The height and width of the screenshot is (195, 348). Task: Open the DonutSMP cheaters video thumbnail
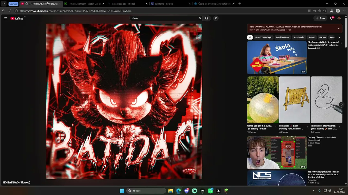pyautogui.click(x=277, y=153)
